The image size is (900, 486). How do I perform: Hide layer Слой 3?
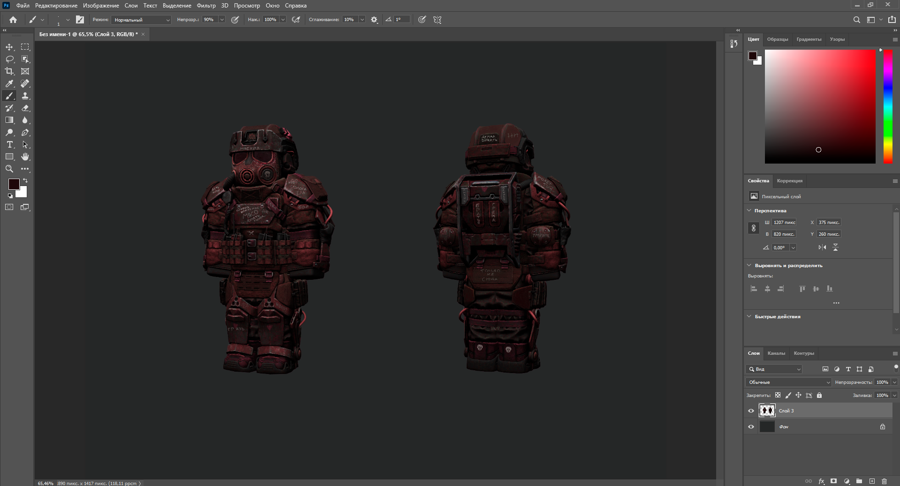[x=751, y=411]
